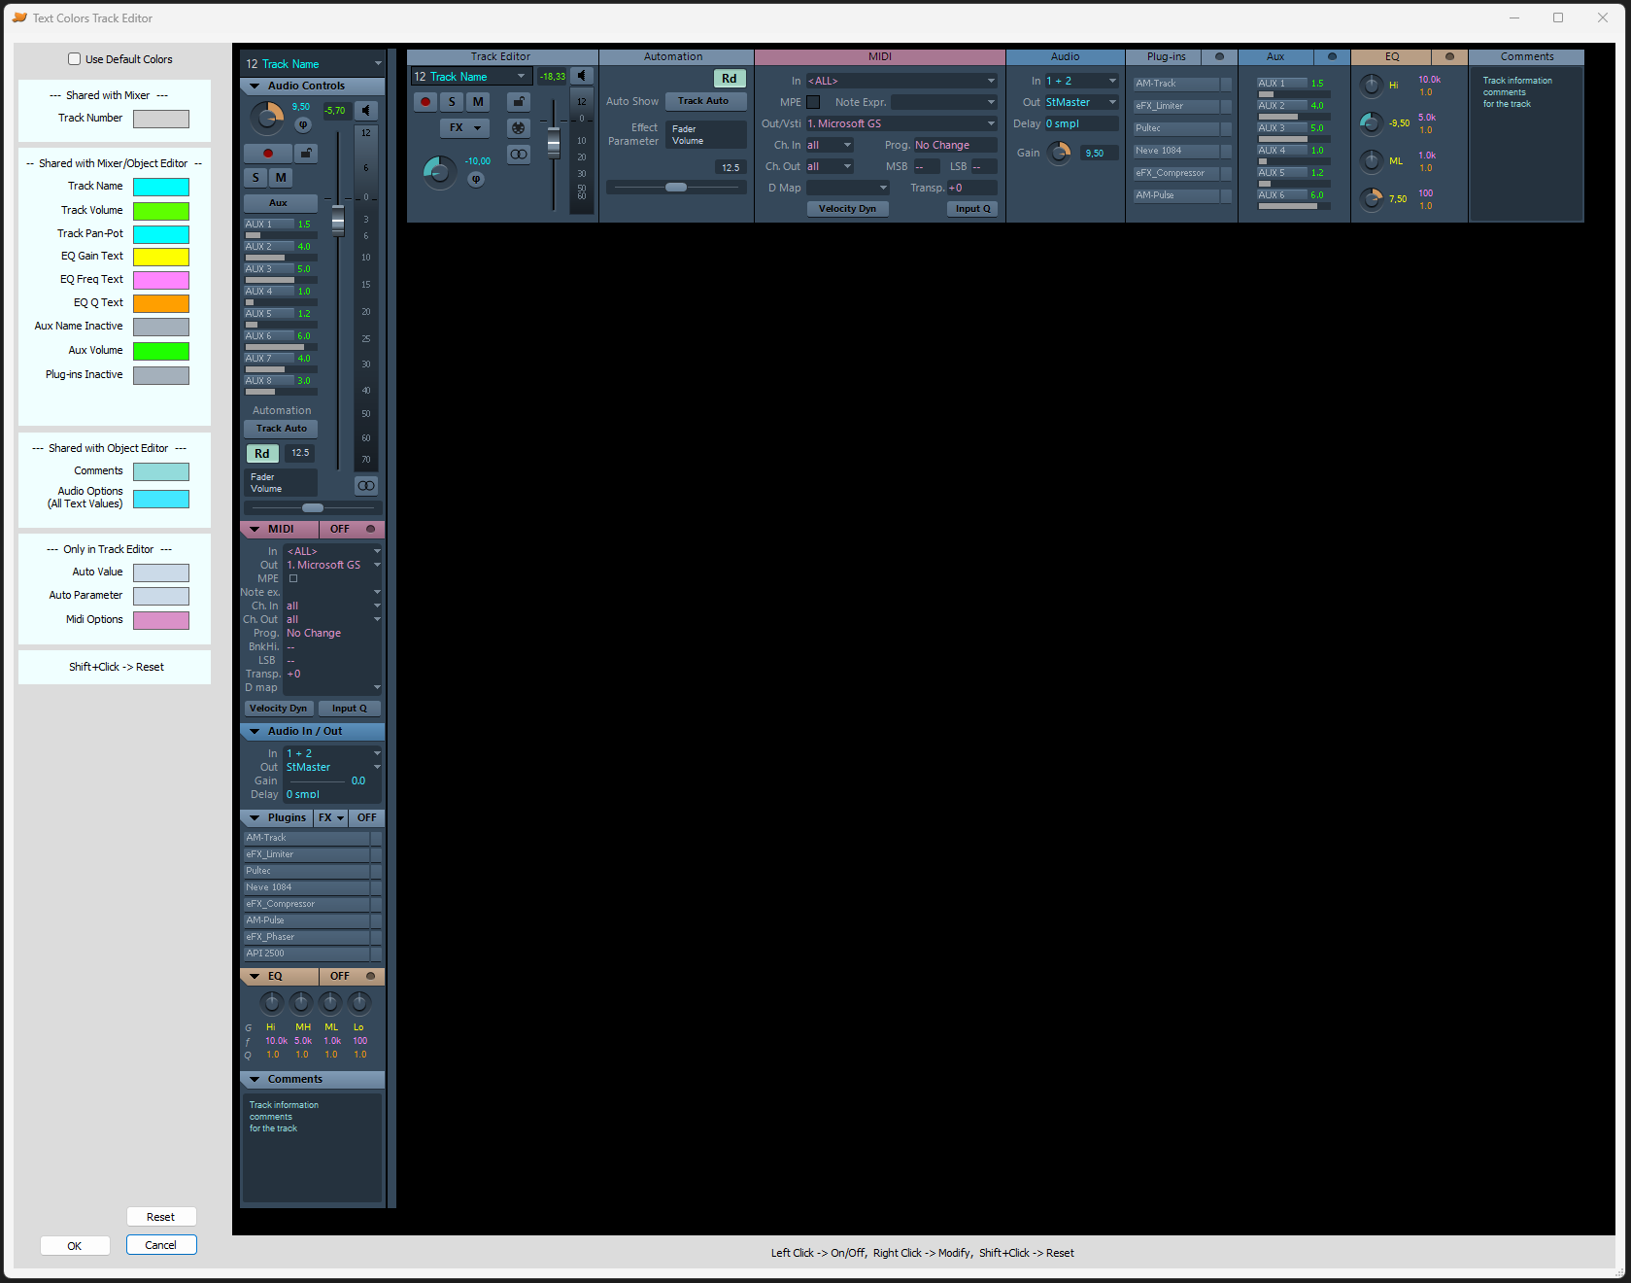Click the Input Q button in the horizontal MIDI section
This screenshot has width=1631, height=1283.
click(972, 208)
